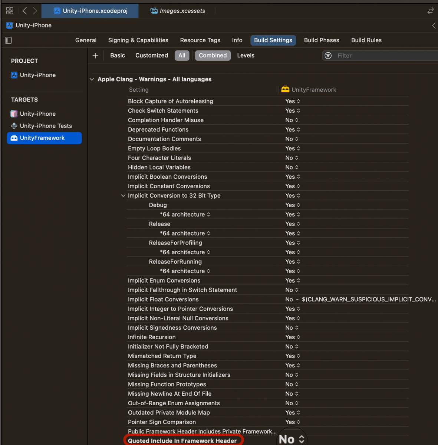438x445 pixels.
Task: Show Customized build settings
Action: 152,56
